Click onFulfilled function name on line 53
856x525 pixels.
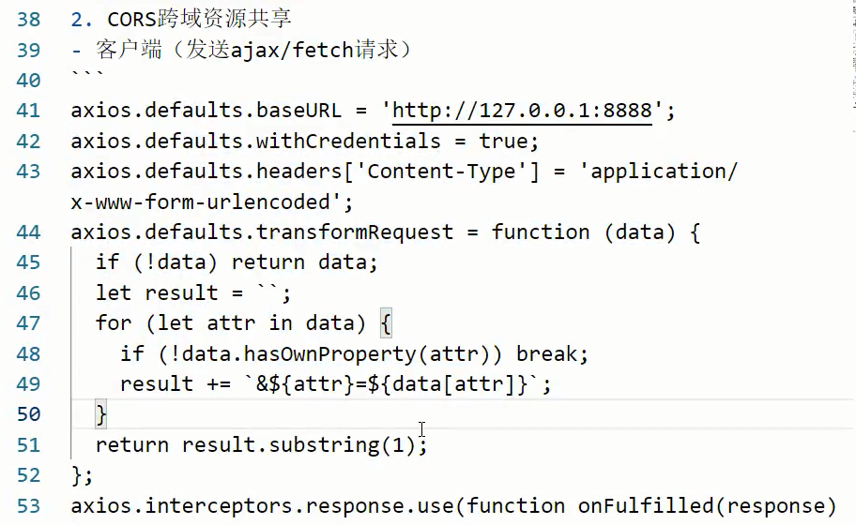[646, 506]
